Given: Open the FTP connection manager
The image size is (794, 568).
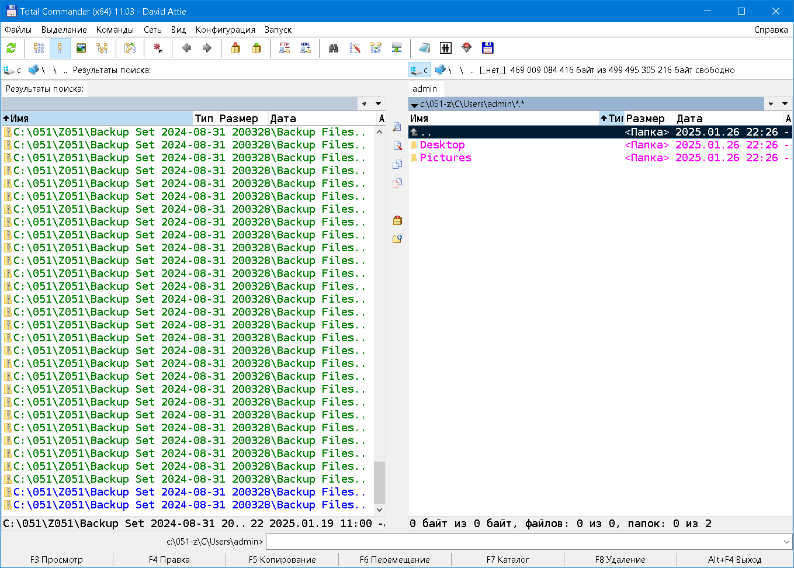Looking at the screenshot, I should pos(285,48).
